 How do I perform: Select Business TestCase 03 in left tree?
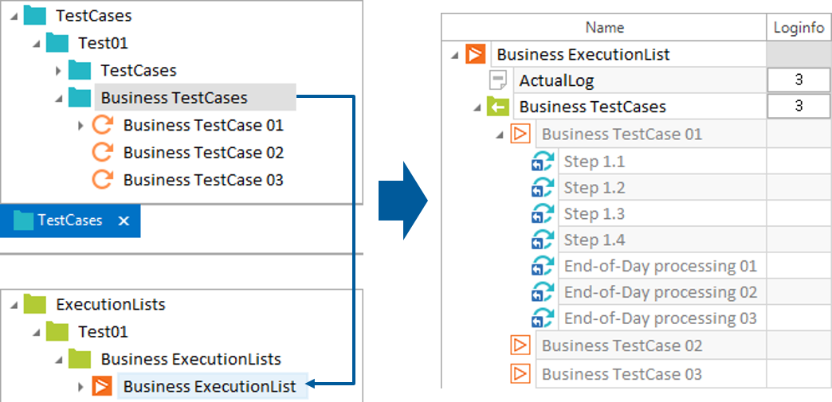[203, 180]
